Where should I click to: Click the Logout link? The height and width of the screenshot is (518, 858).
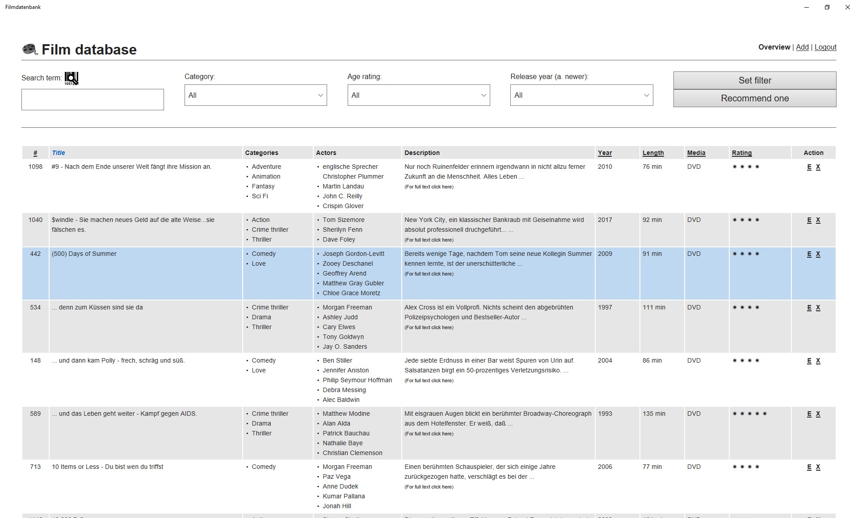click(825, 47)
